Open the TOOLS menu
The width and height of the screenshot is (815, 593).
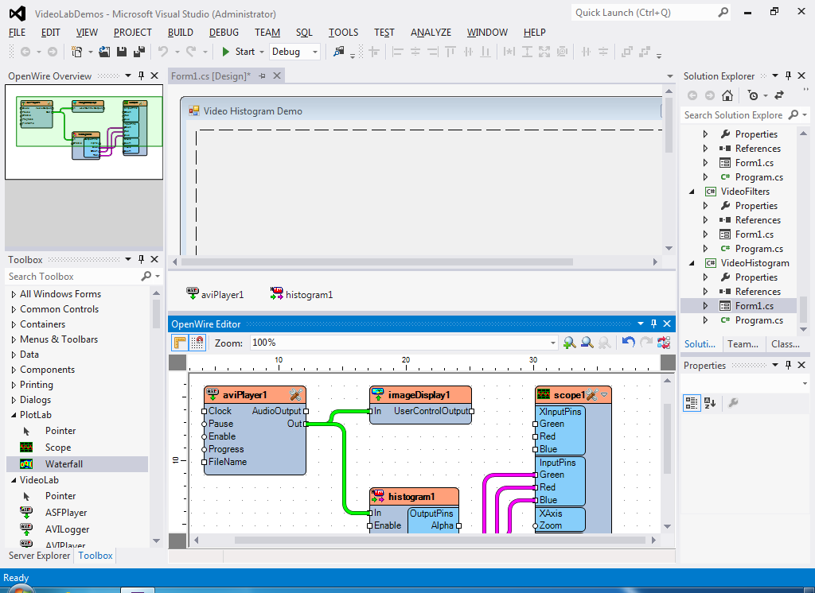(343, 33)
